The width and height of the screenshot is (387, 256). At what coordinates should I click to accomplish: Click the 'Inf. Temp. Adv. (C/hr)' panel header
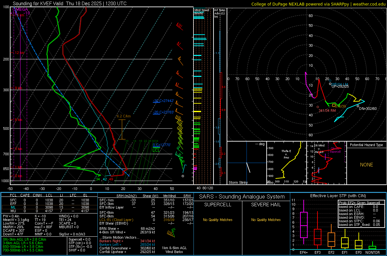click(220, 13)
